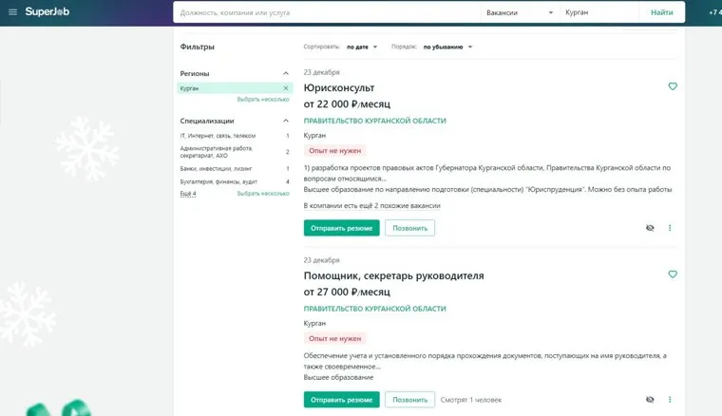Viewport: 722px width, 416px height.
Task: Open the Вакансии search type dropdown
Action: coord(519,12)
